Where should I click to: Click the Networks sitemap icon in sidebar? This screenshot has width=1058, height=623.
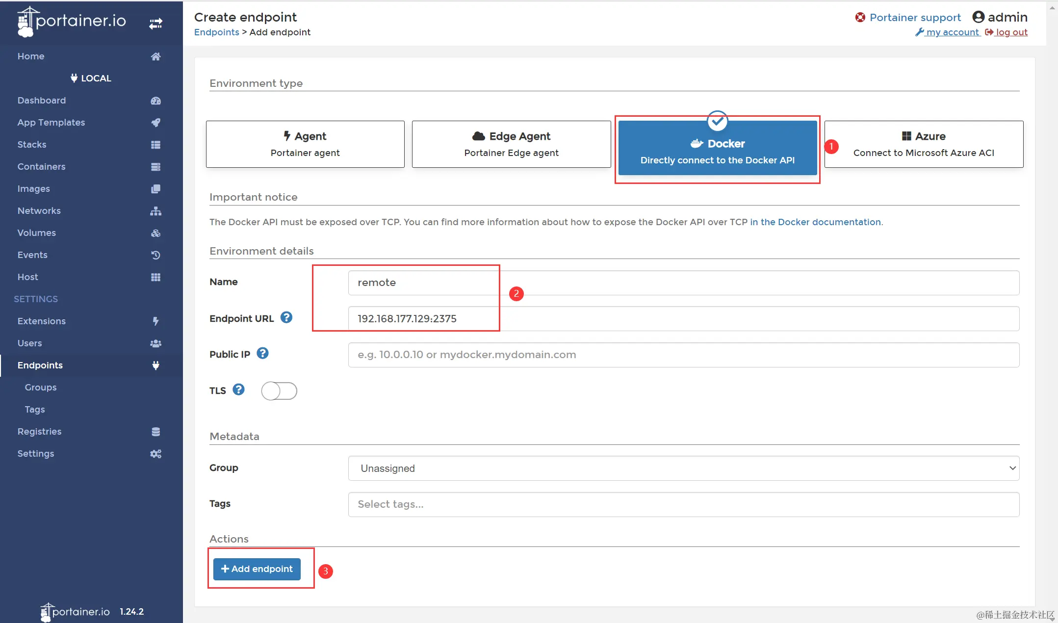[155, 211]
